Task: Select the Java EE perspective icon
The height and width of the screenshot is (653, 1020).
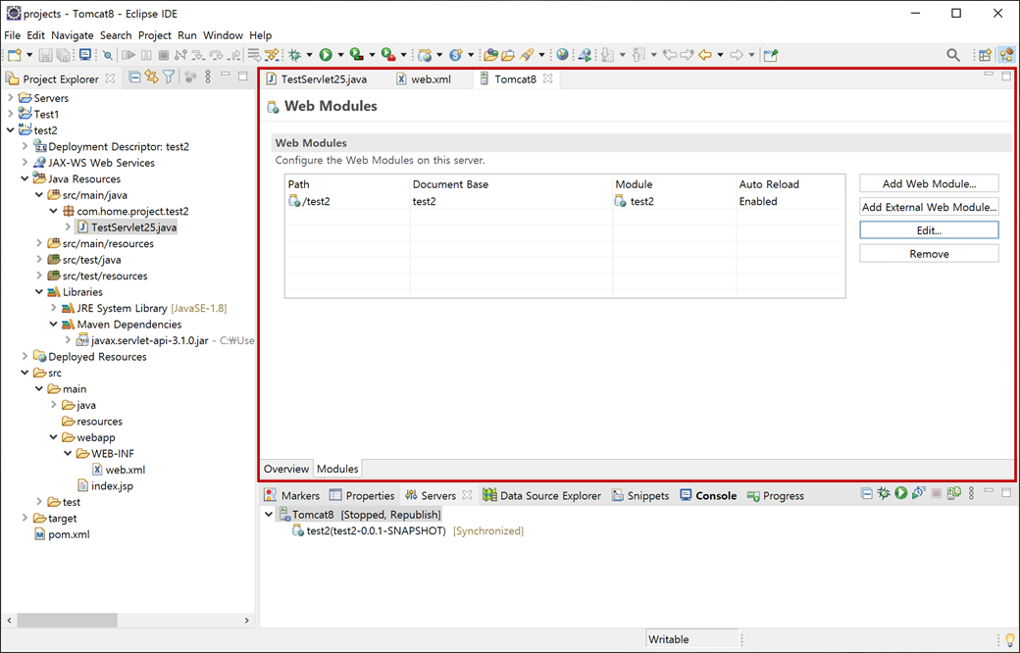Action: pyautogui.click(x=1006, y=55)
